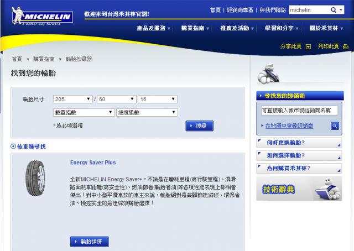Focus the dealer city or name input

coord(299,111)
